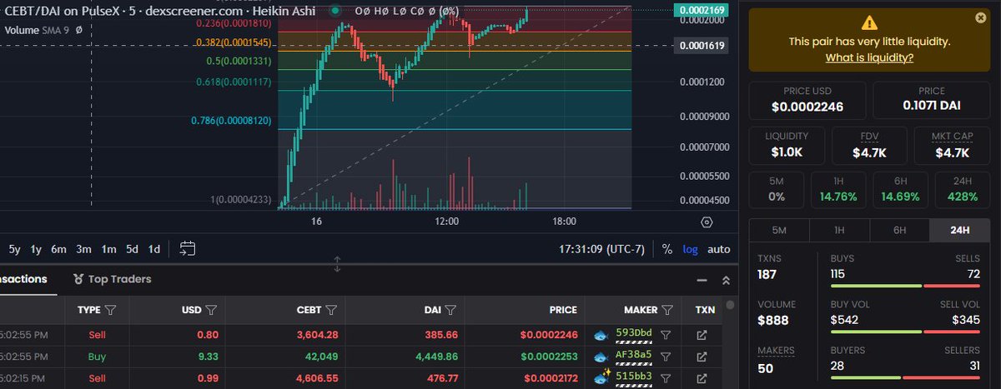Viewport: 1001px width, 389px height.
Task: Filter by maker 515bb3 funnel icon
Action: click(x=666, y=379)
